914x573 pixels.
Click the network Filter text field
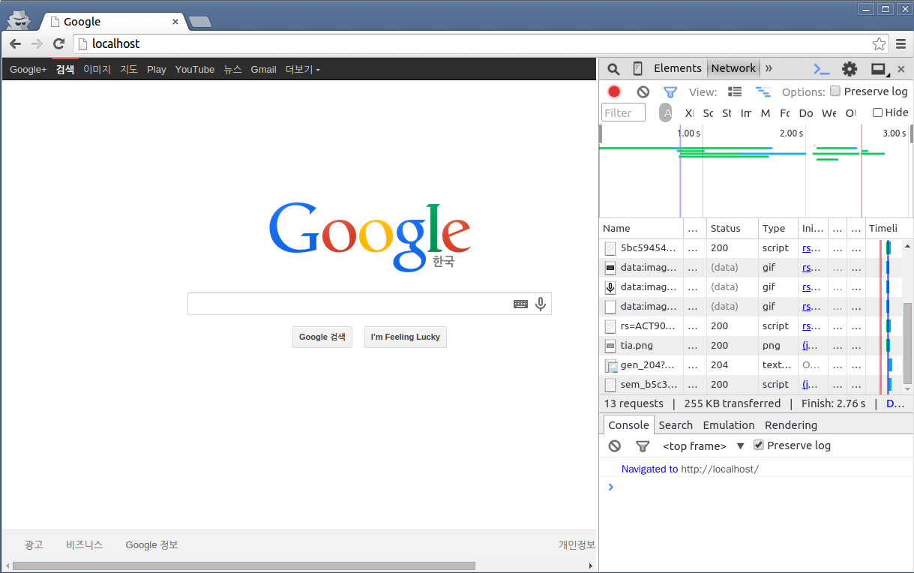(x=623, y=112)
